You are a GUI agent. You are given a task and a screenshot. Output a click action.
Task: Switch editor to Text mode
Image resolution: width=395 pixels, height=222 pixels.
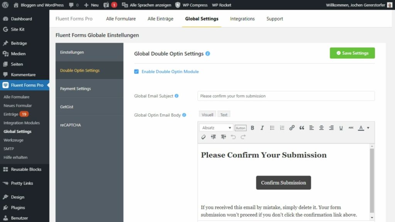[224, 114]
